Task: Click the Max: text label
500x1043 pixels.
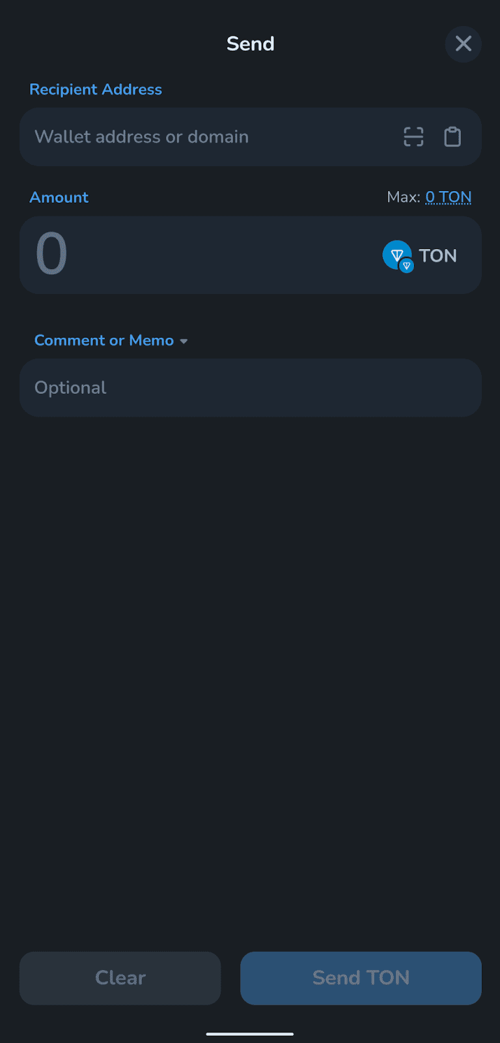Action: pyautogui.click(x=403, y=197)
